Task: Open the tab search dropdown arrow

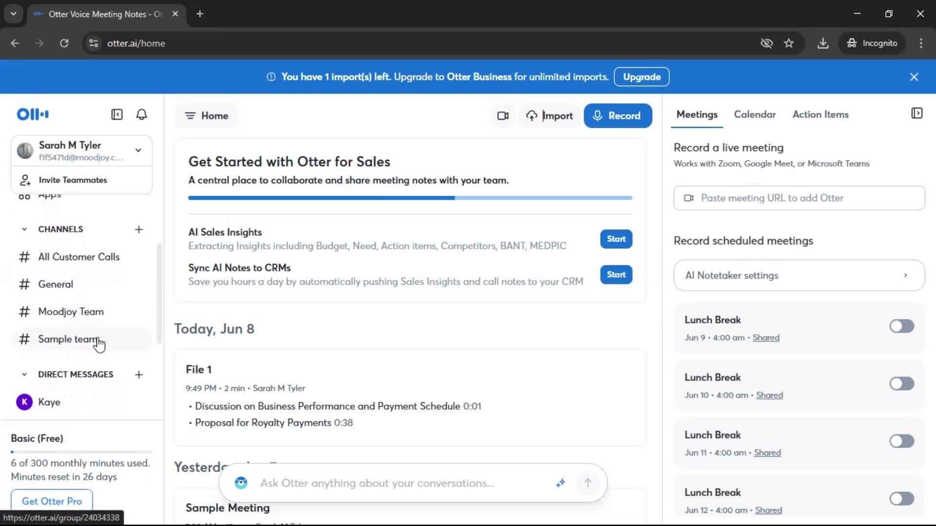Action: pos(14,14)
